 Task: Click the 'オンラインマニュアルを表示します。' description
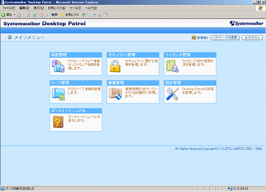[84, 119]
